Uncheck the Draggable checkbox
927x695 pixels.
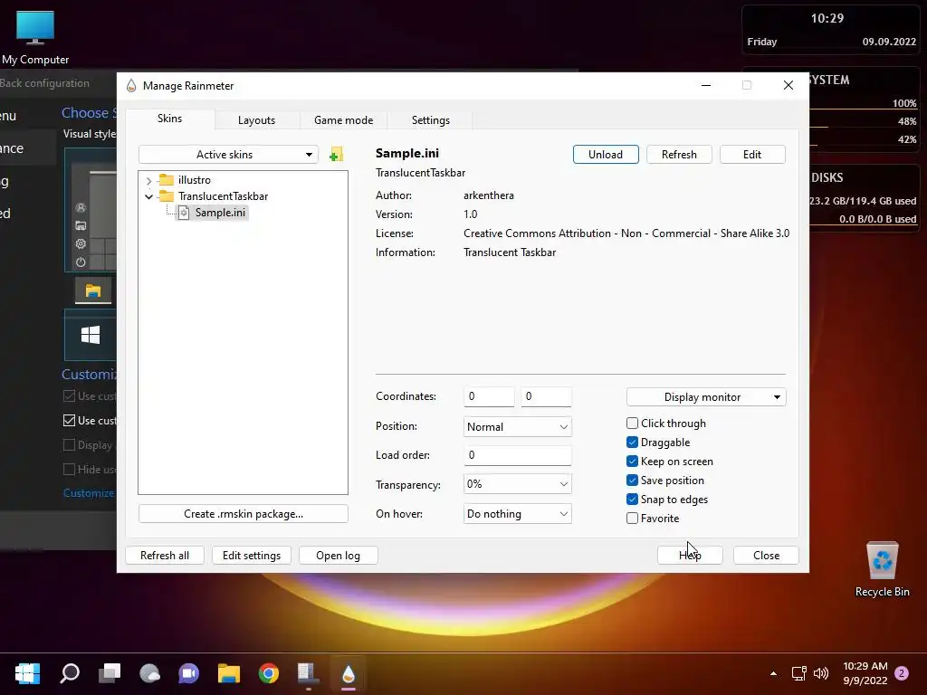pos(632,442)
